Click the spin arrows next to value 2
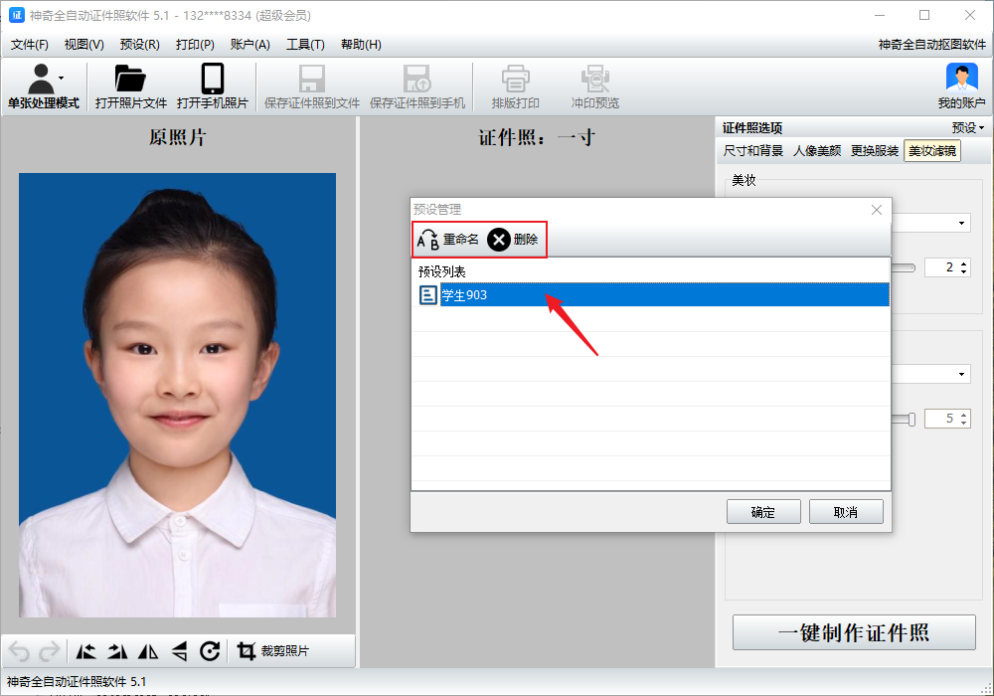 963,267
